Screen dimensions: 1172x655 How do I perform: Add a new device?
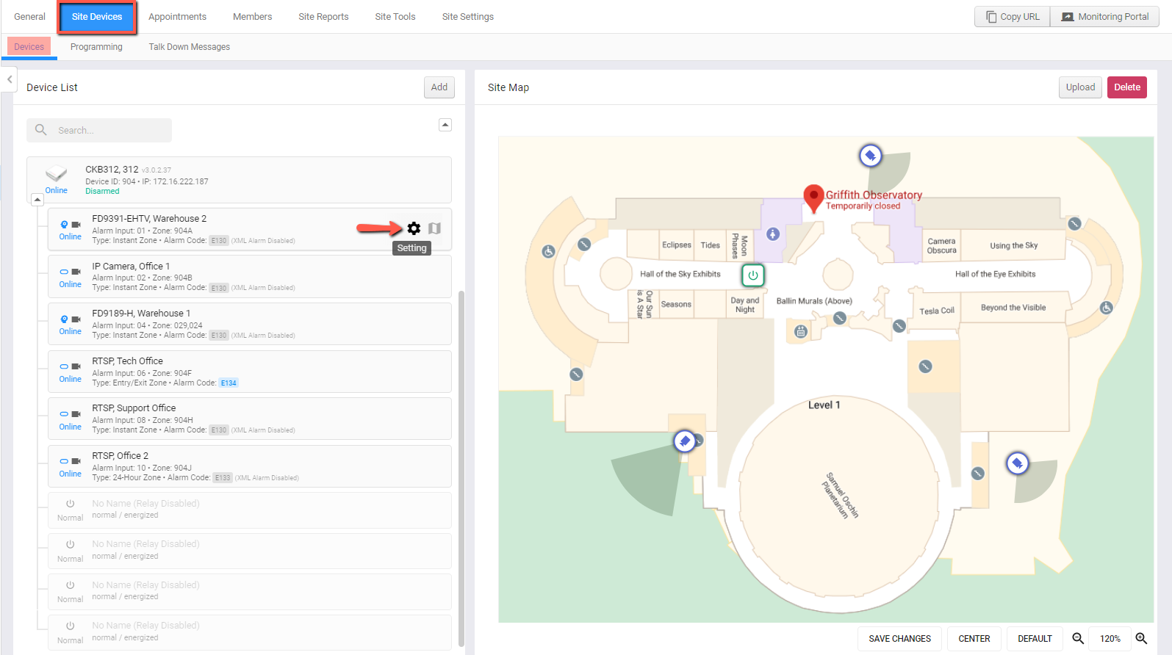439,87
